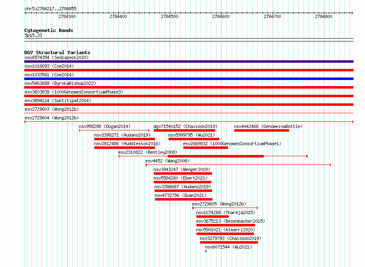
Task: Select esv2729603 (Wong2012b) label
Action: point(52,109)
